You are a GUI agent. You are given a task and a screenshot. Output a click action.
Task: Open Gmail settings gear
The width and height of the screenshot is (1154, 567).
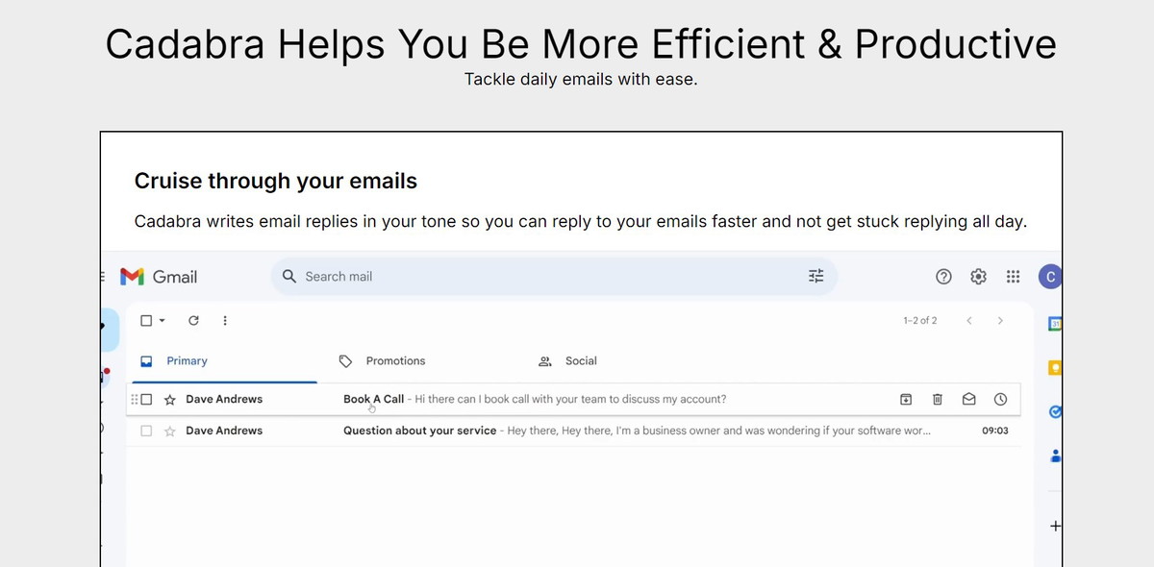[978, 277]
